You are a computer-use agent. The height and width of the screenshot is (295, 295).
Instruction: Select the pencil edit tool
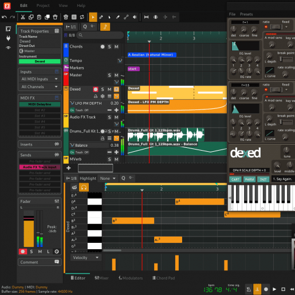[x=101, y=17]
